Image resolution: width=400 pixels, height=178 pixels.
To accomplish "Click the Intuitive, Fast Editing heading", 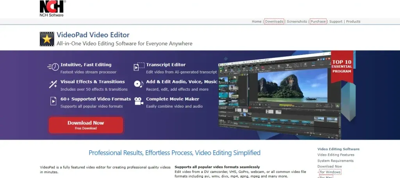I will click(x=86, y=65).
